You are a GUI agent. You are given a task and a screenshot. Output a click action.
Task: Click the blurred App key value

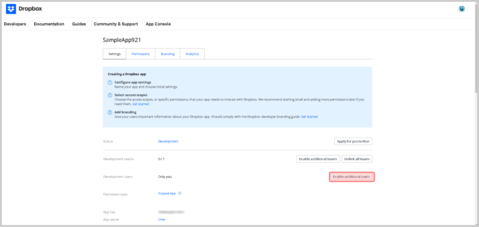(x=171, y=212)
